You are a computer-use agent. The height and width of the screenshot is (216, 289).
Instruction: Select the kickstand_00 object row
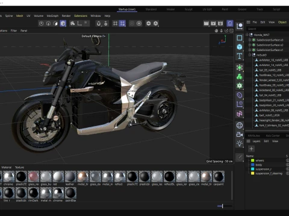click(272, 90)
